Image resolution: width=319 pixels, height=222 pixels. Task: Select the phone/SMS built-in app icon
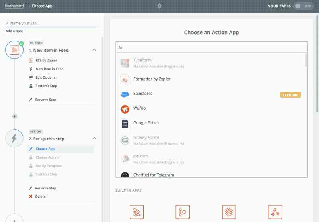pos(183,212)
